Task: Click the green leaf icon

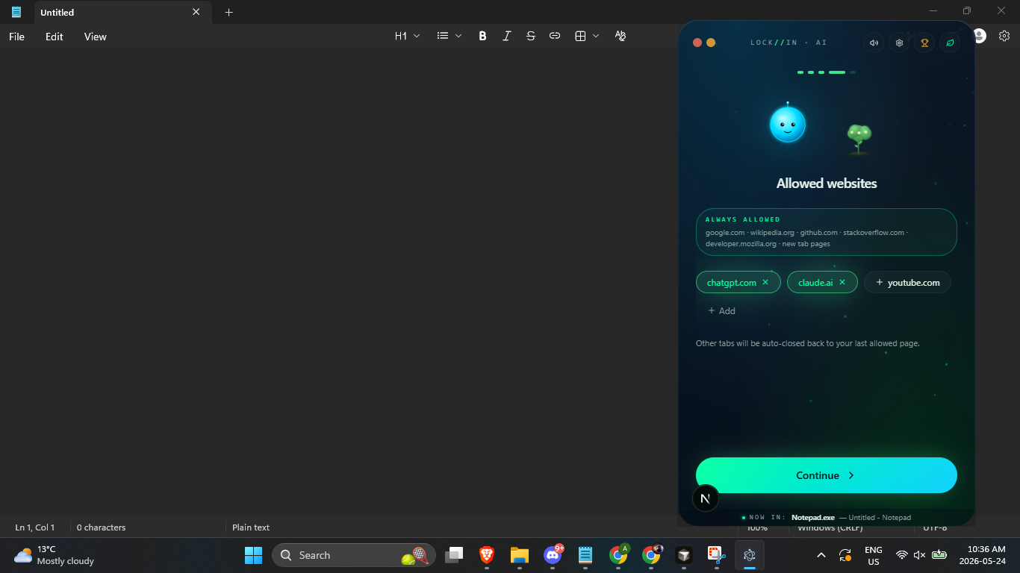Action: point(950,43)
